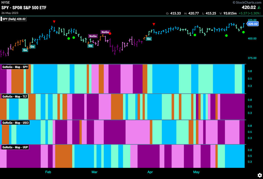Click the orange block in UUP map February
This screenshot has height=179, width=263.
[x=64, y=156]
